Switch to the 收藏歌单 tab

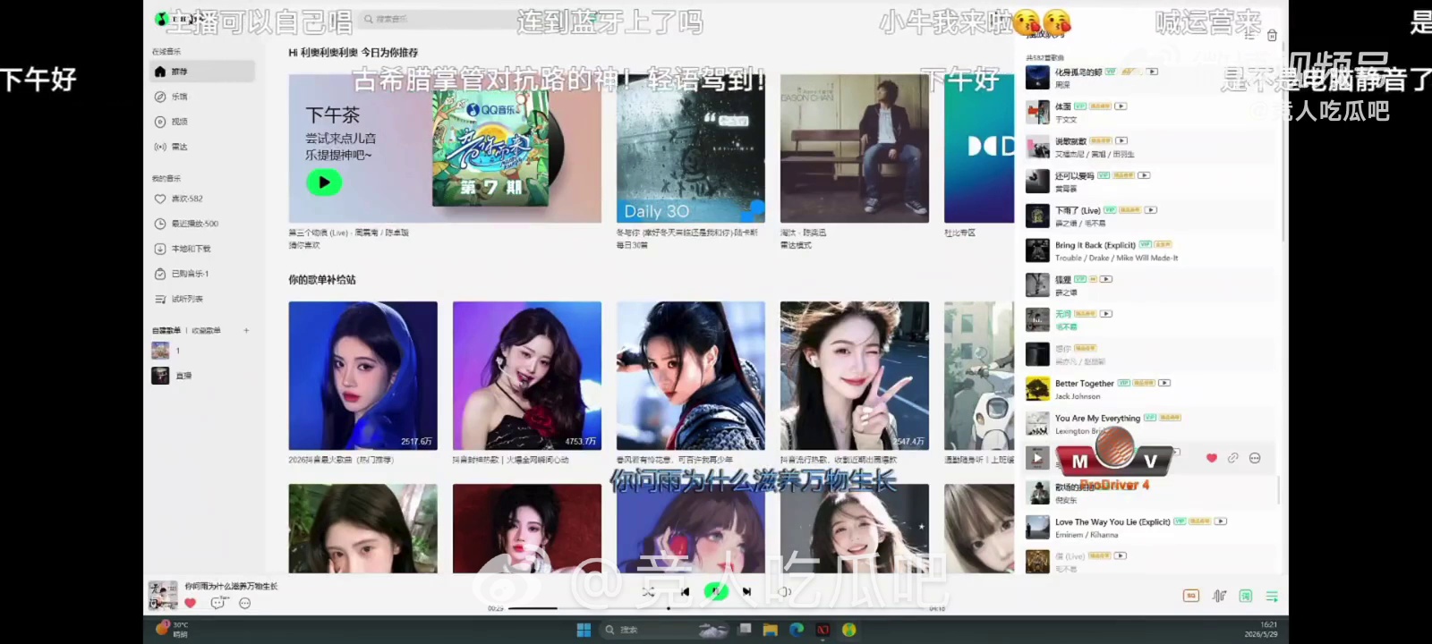206,331
